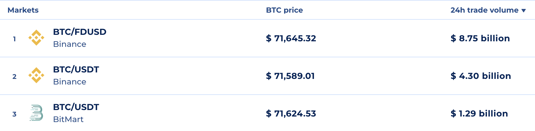Click the $ 8.75 billion volume value
Viewport: 535px width, 131px height.
point(480,38)
